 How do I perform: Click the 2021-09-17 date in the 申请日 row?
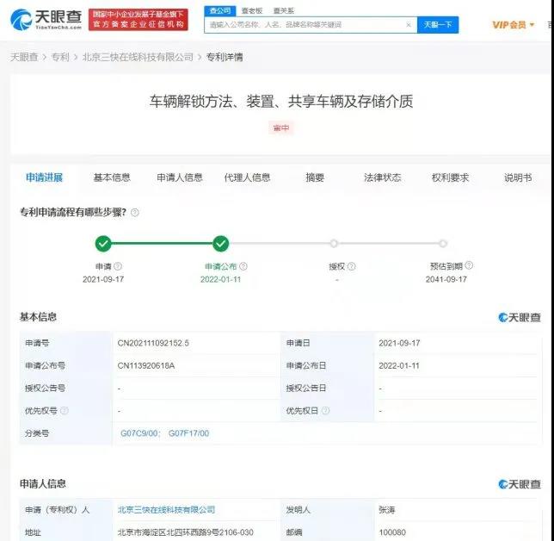tap(399, 343)
